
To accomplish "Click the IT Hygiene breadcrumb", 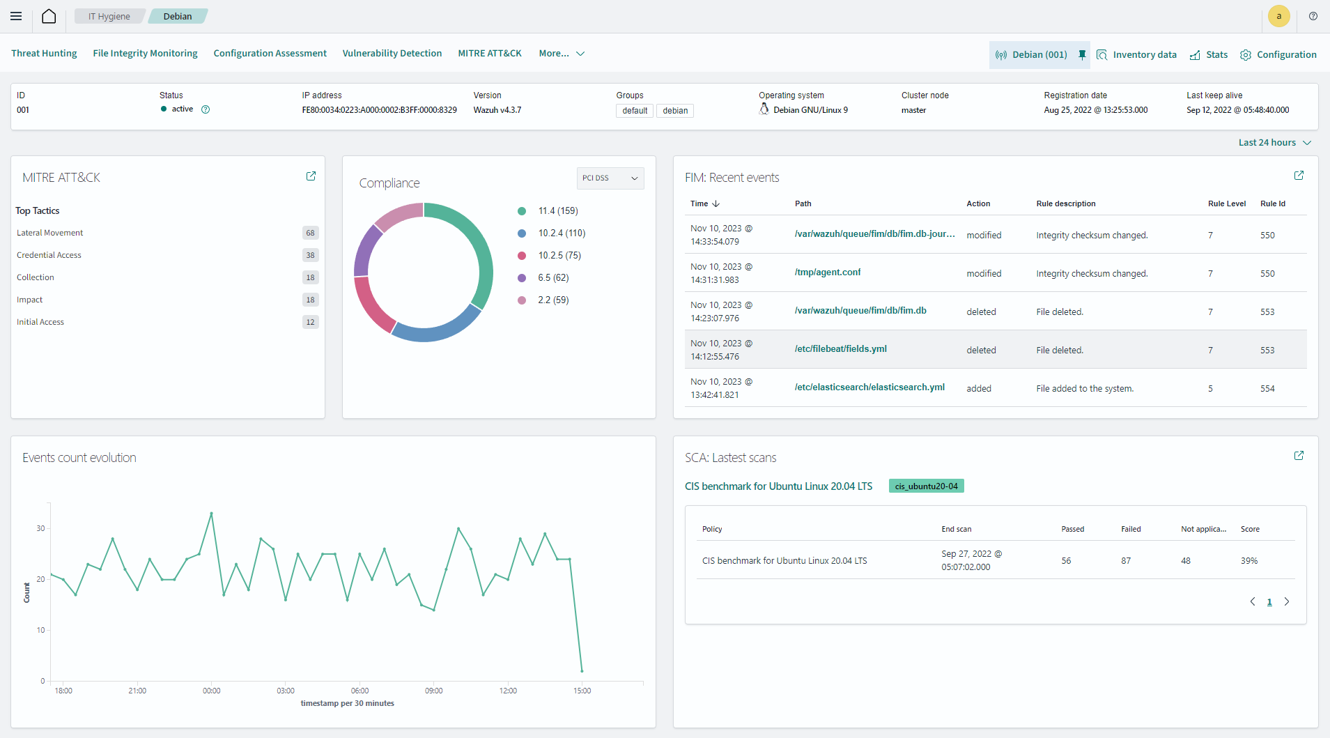I will coord(109,16).
